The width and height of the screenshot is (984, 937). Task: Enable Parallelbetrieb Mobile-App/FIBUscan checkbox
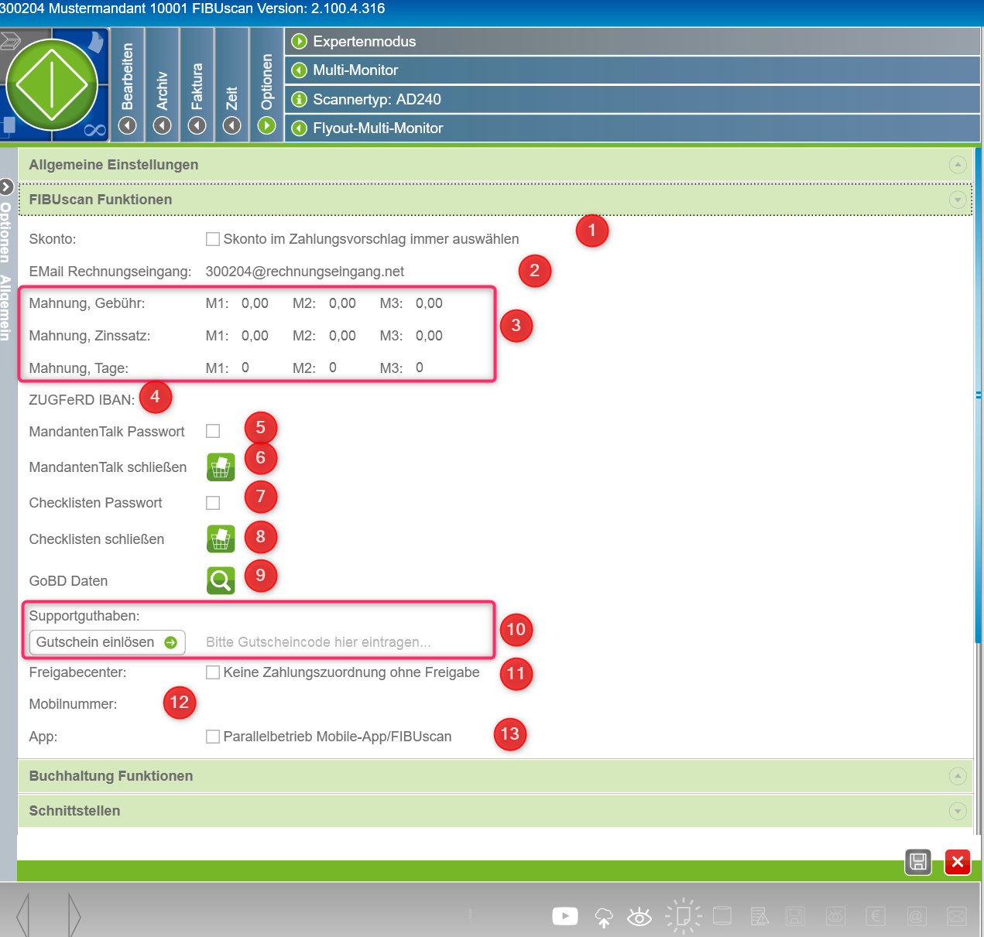(x=213, y=737)
